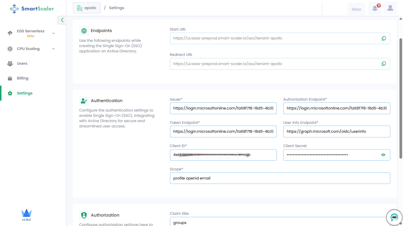Open the notifications bell
Screen dimensions: 403x226
pyautogui.click(x=375, y=9)
